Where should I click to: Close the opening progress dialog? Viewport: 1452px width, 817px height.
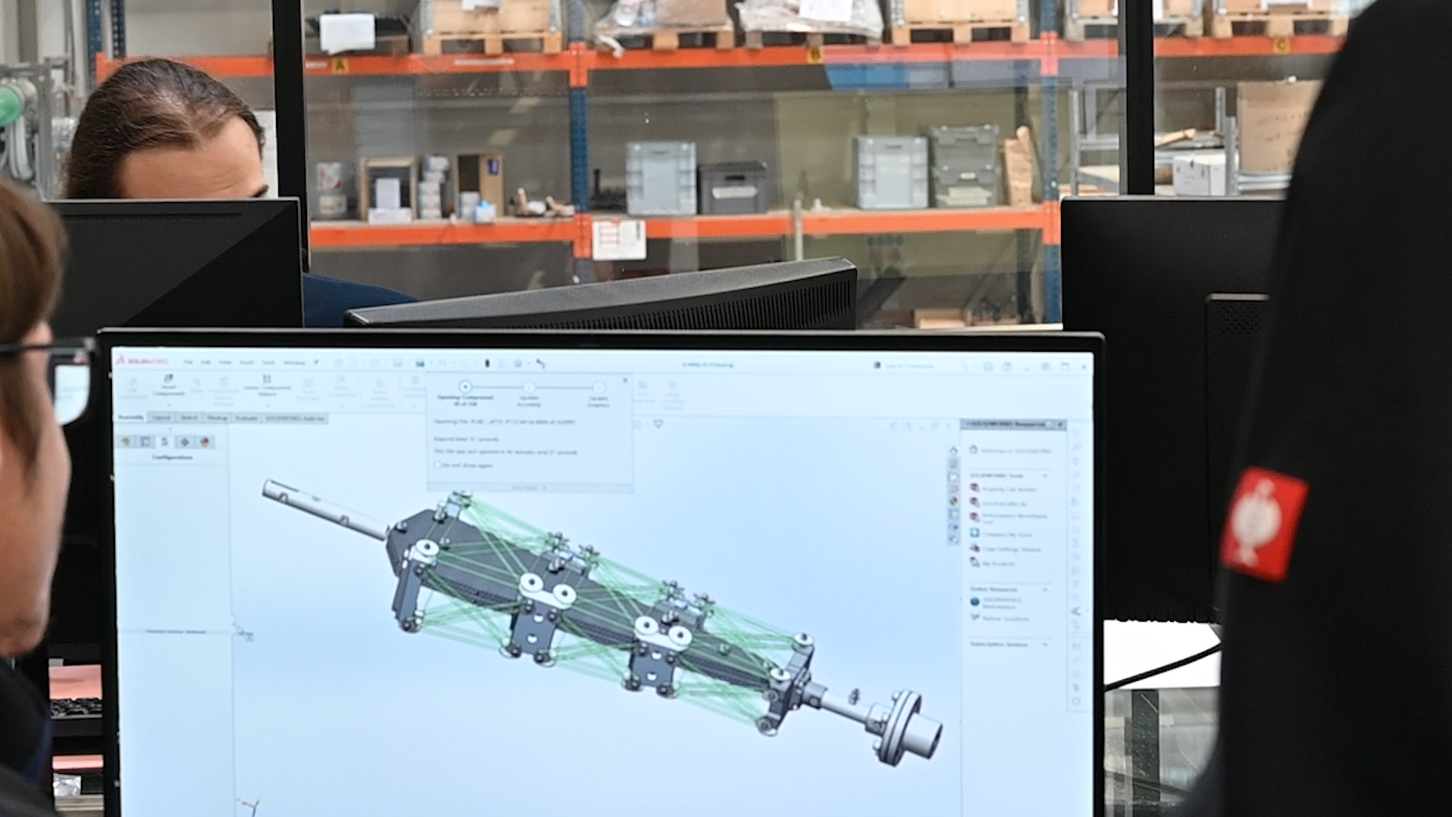(x=625, y=381)
